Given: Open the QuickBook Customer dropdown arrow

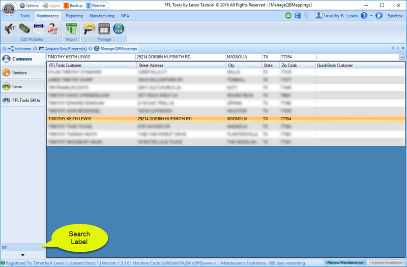Looking at the screenshot, I should click(402, 57).
